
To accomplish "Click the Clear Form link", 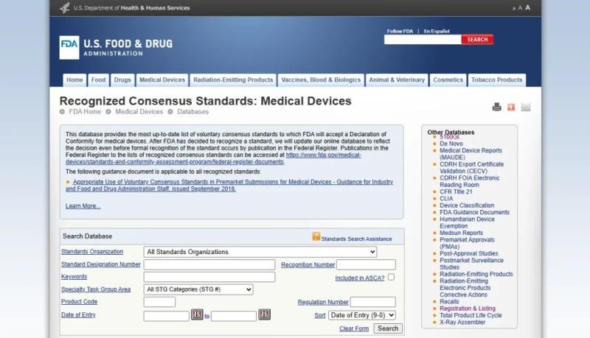I will coord(354,329).
